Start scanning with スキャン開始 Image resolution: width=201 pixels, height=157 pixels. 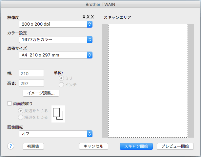136,146
